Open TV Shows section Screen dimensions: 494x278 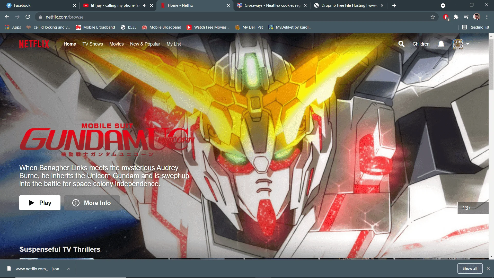point(93,44)
